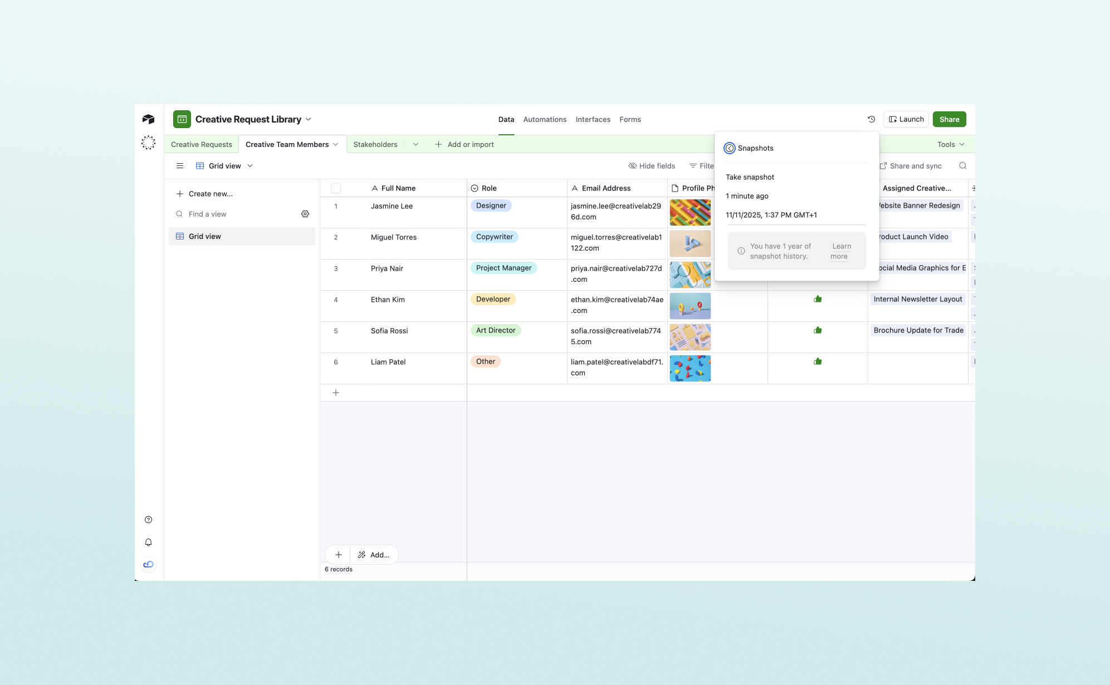
Task: Click the view settings gear icon
Action: (305, 214)
